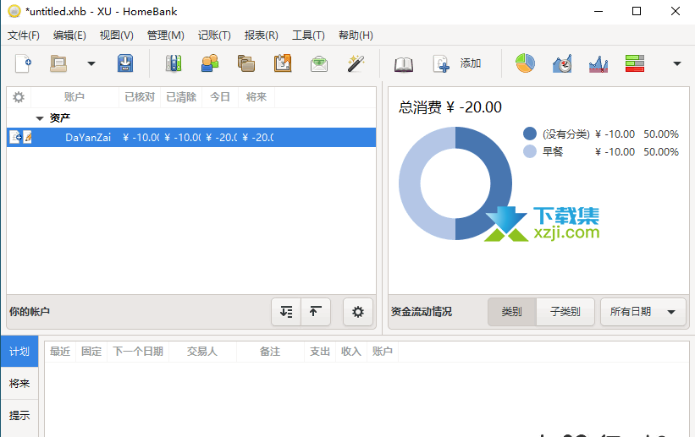This screenshot has height=437, width=695.
Task: Click the 备注 column header
Action: pyautogui.click(x=270, y=352)
